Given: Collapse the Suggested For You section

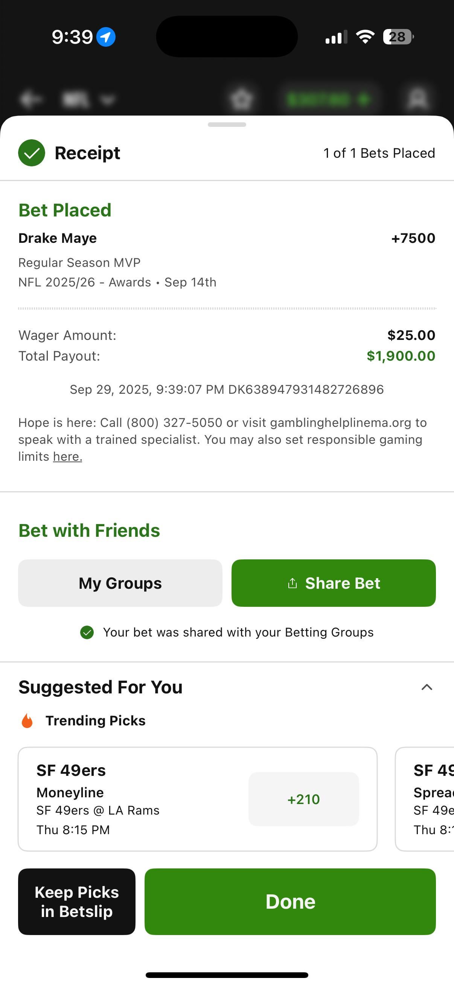Looking at the screenshot, I should coord(427,687).
